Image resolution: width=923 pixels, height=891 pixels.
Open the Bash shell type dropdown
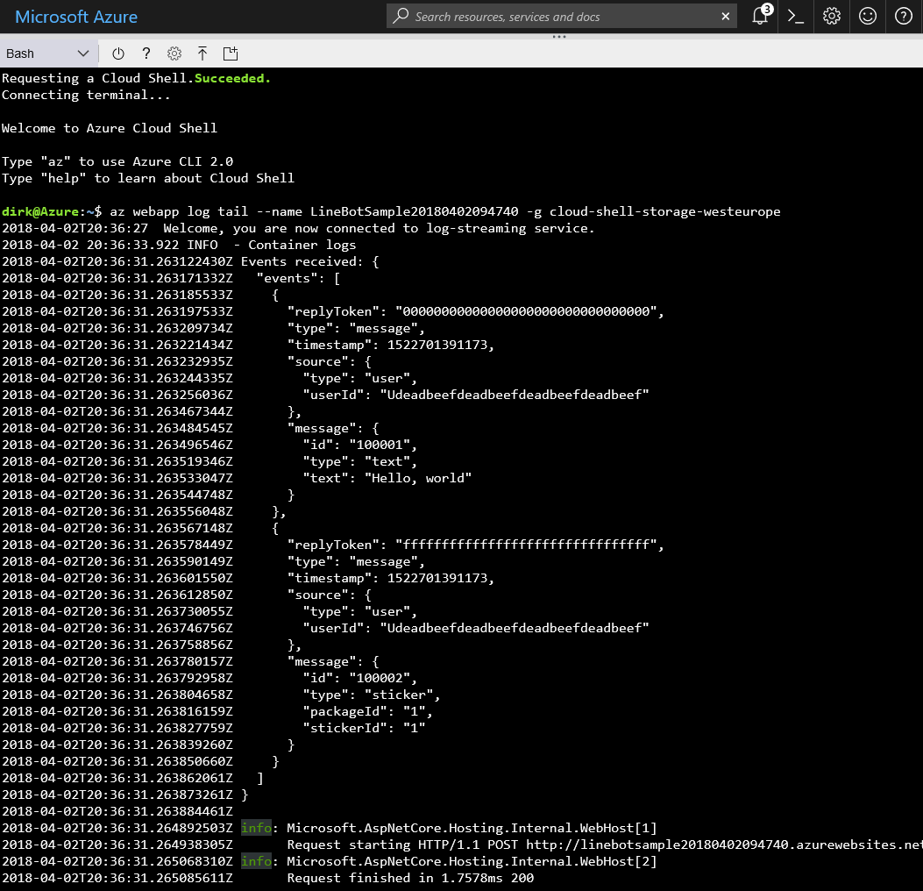47,53
